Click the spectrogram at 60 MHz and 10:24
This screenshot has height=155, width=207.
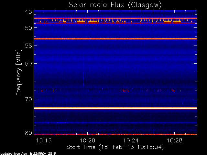tap(131, 63)
